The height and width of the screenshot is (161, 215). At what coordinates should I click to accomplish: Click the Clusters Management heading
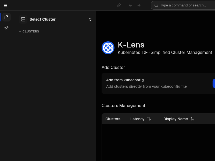click(x=123, y=105)
